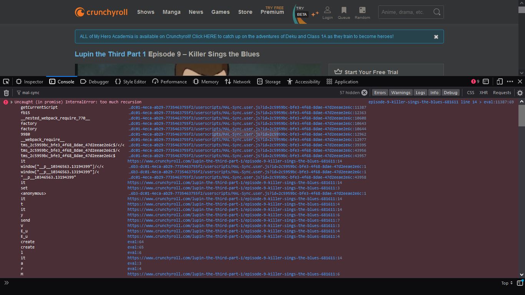Screen dimensions: 525x295
Task: Open the getCurrentScript source link ending 11387
Action: coord(247,108)
